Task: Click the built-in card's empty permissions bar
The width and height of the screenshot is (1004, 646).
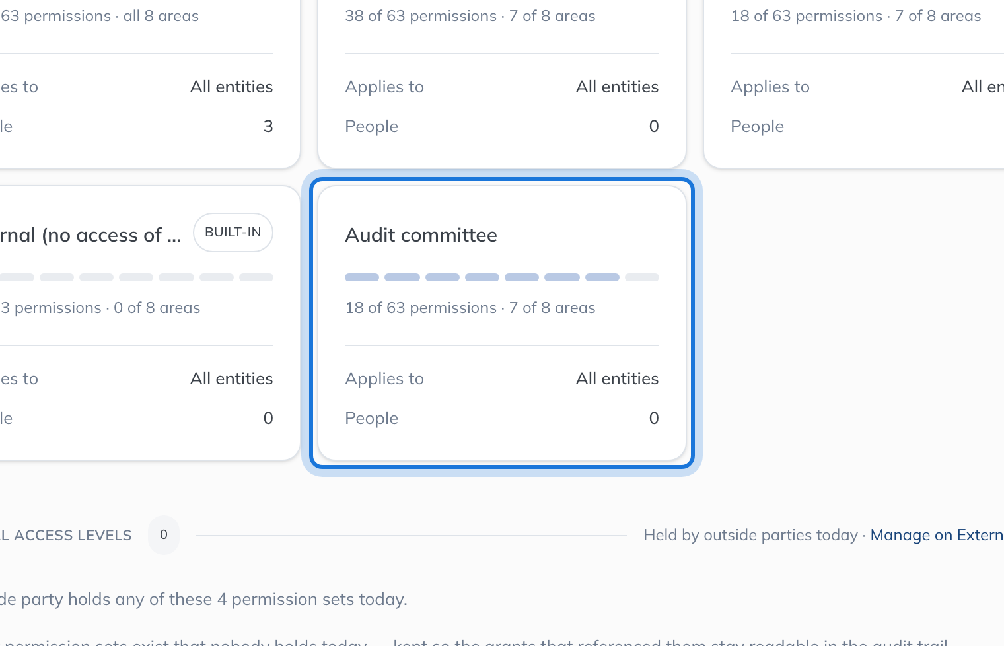Action: [x=137, y=277]
